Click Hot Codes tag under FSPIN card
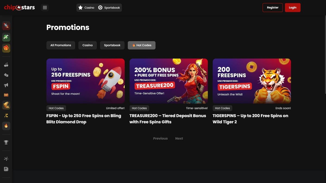 pos(56,108)
